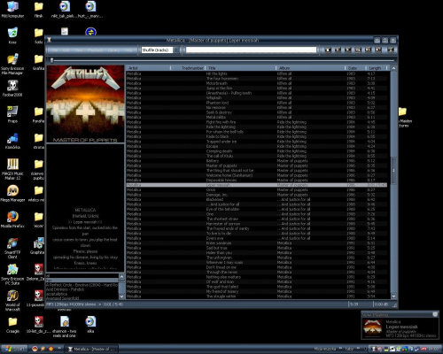The height and width of the screenshot is (354, 443).
Task: Open the Edit menu
Action: pos(66,50)
